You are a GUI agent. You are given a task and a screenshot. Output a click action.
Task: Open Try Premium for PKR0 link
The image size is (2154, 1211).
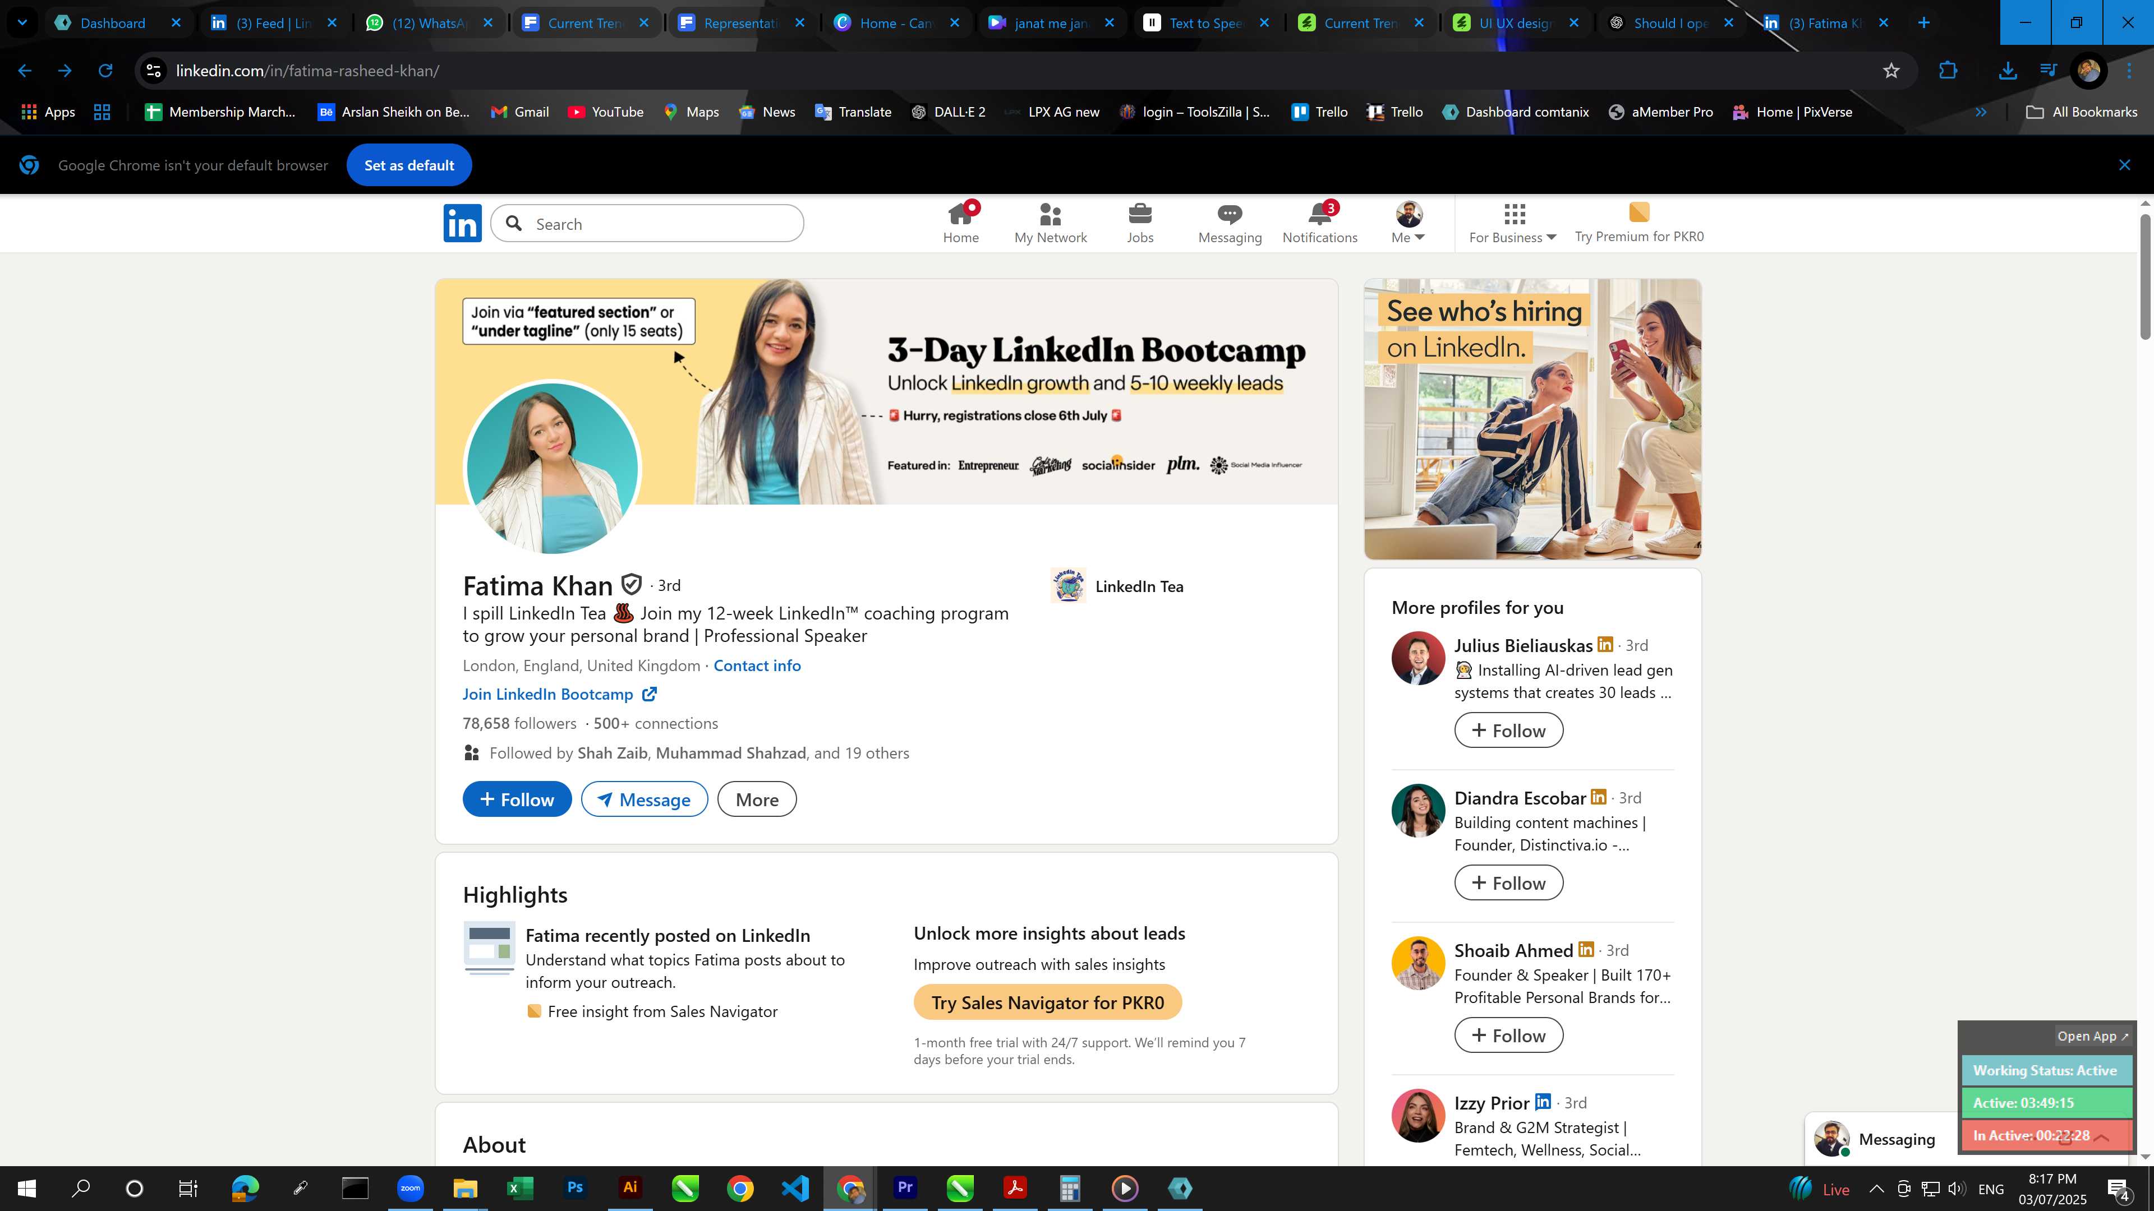pos(1638,223)
